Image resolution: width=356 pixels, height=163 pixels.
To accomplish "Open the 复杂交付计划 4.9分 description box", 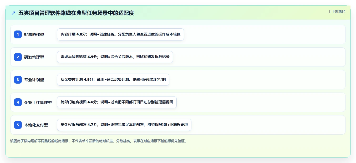I will pyautogui.click(x=113, y=80).
